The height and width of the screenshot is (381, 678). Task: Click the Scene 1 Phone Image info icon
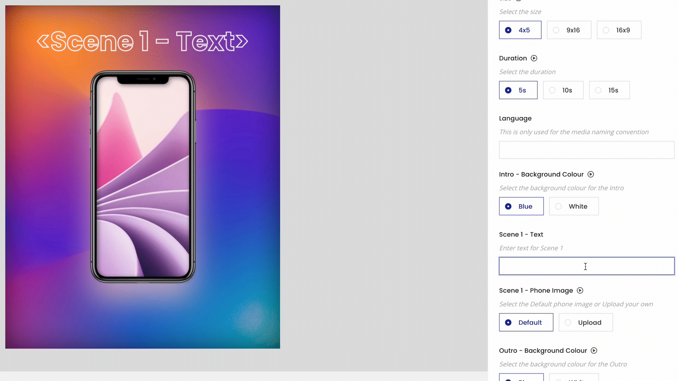(x=580, y=290)
